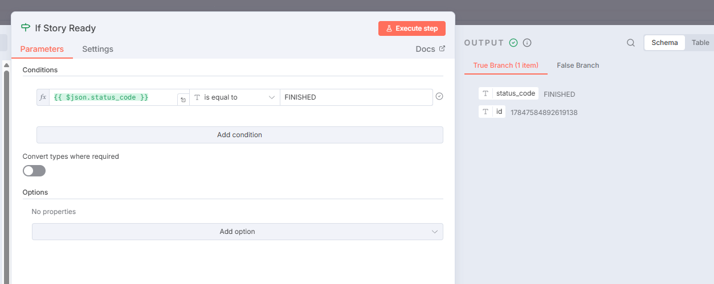Click the green success check icon beside OUTPUT
This screenshot has width=714, height=284.
point(513,43)
